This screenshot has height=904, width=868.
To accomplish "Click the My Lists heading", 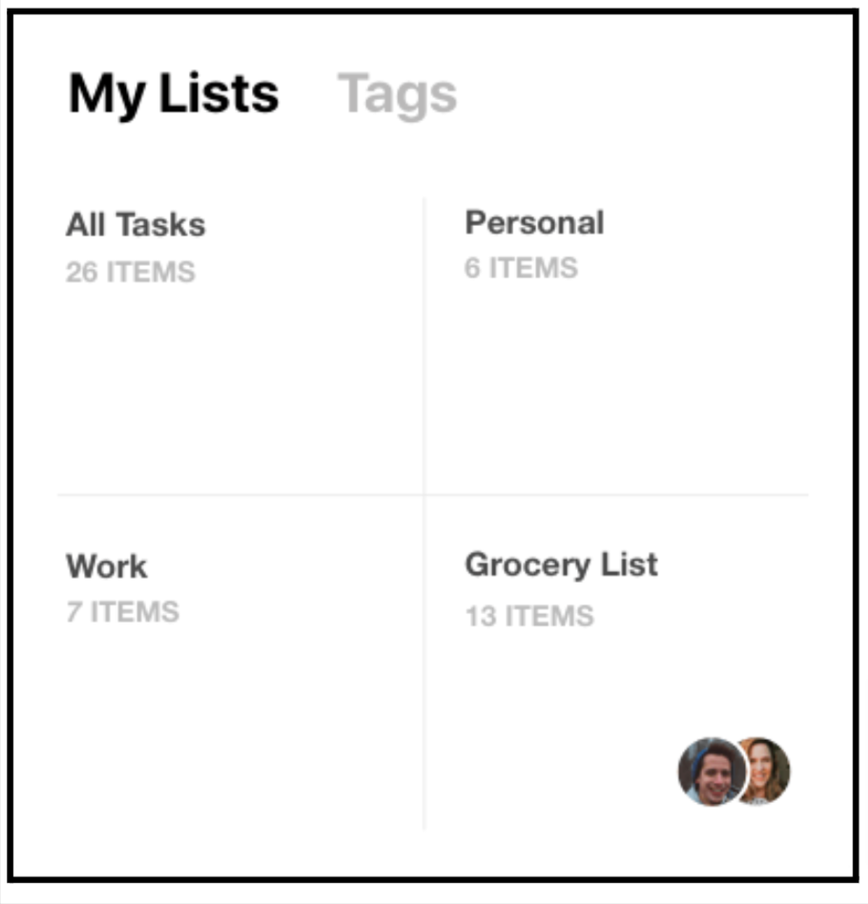I will 174,92.
